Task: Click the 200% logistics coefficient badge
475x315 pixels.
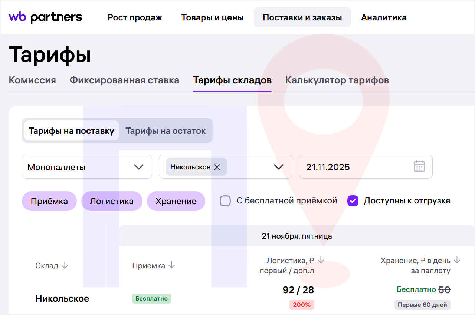Action: tap(301, 305)
